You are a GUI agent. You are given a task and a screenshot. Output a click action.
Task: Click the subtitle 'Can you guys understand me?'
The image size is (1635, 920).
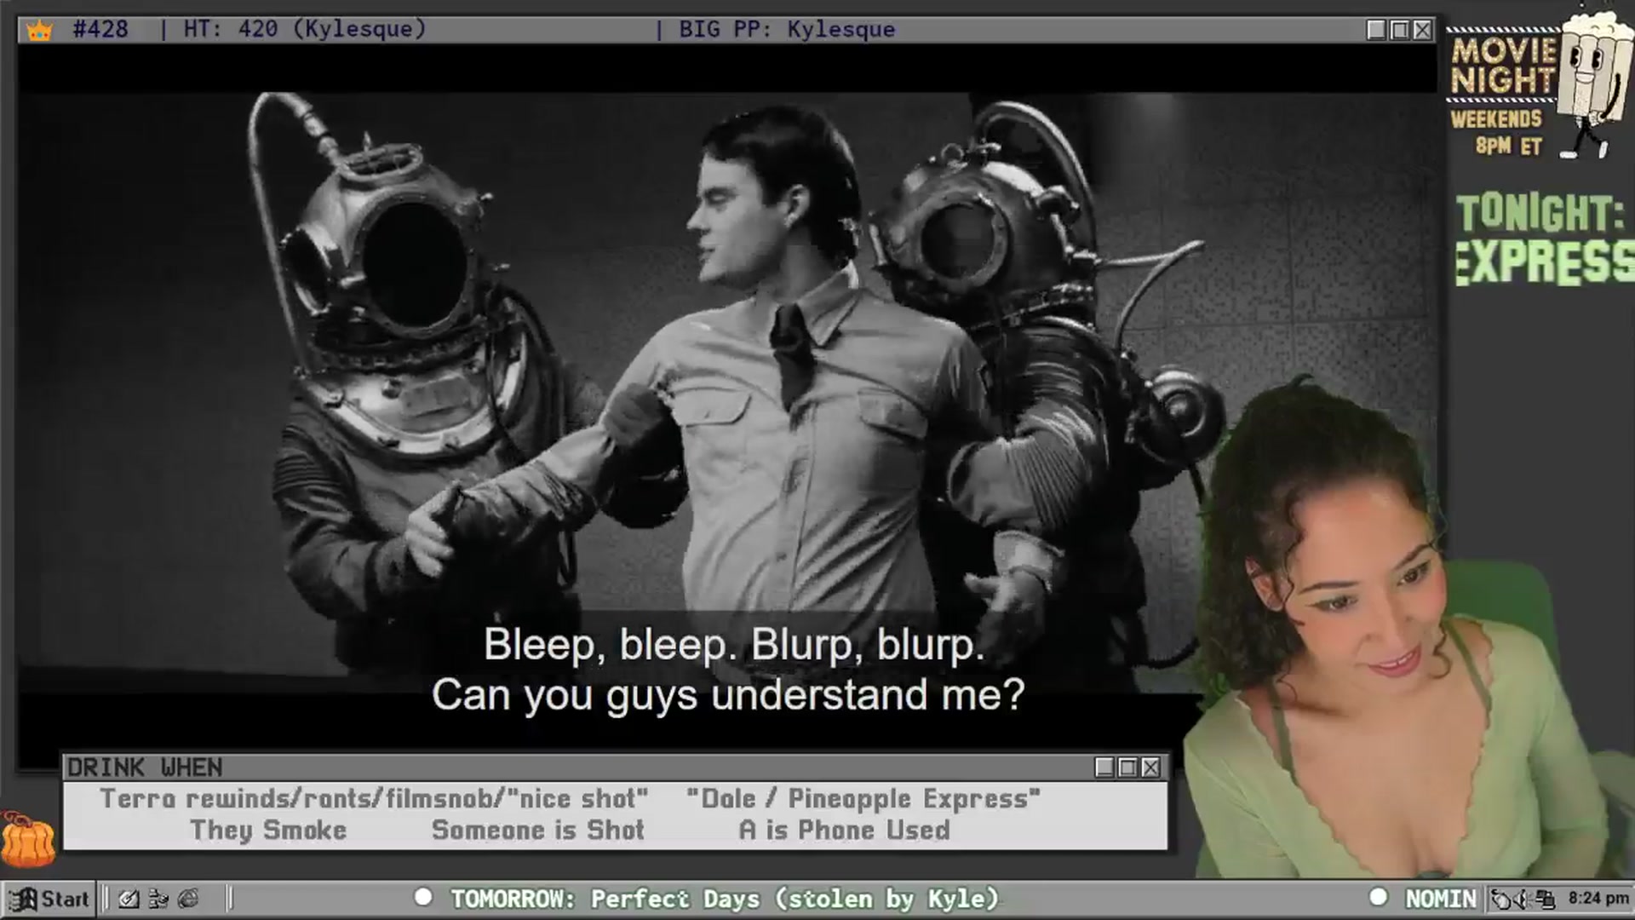click(728, 695)
